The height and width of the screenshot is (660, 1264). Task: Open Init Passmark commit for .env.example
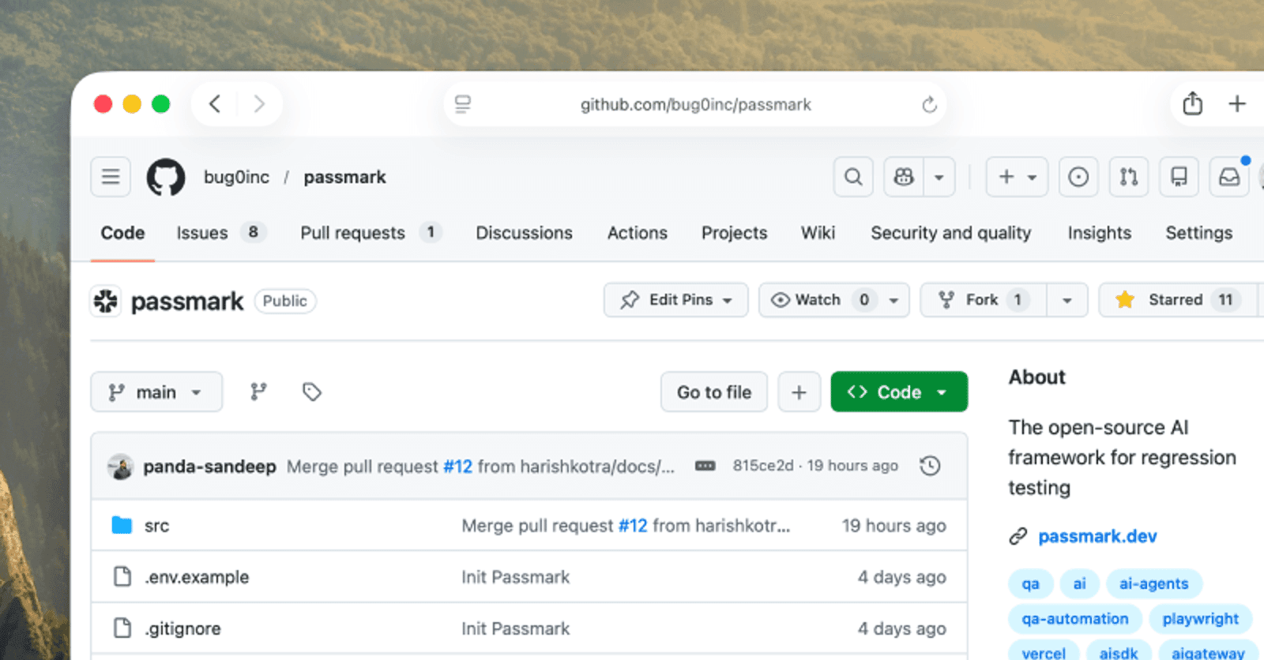tap(515, 577)
